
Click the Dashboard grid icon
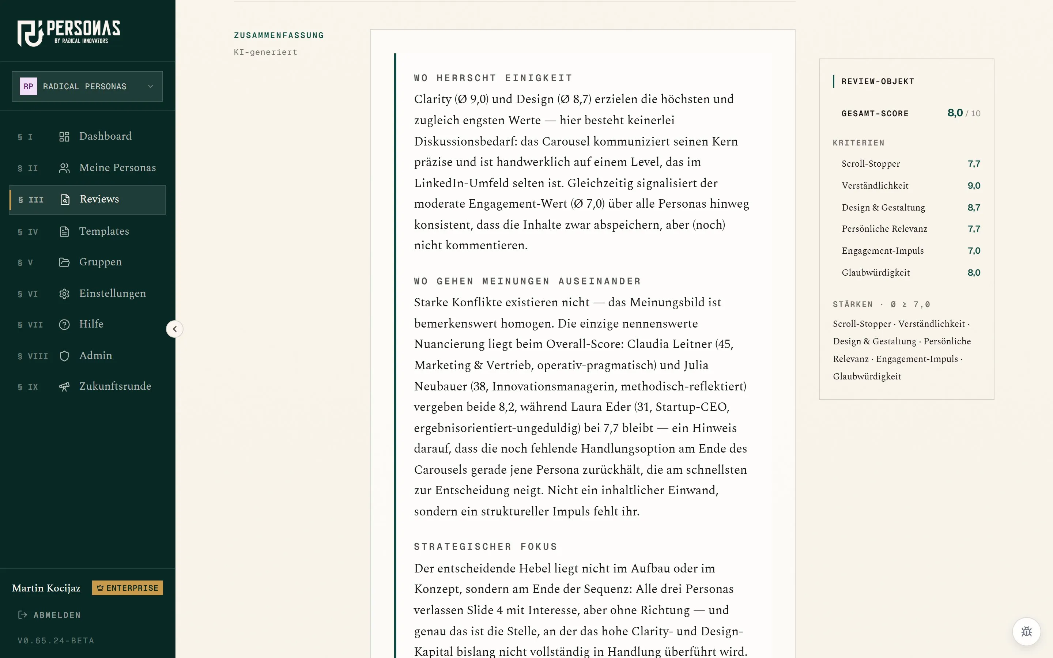64,137
